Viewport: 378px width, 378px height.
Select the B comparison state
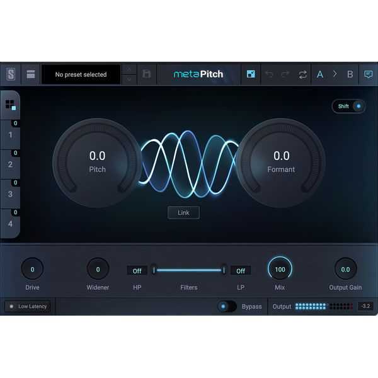(x=350, y=74)
